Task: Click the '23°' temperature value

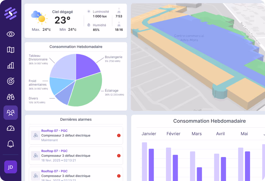Action: tap(62, 20)
